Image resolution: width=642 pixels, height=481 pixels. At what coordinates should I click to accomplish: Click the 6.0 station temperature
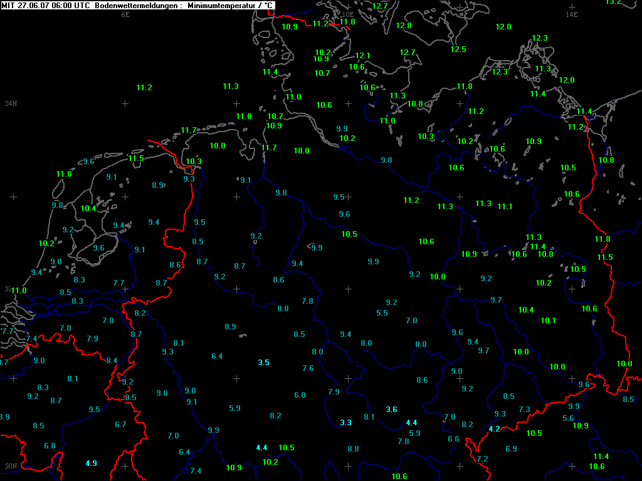click(300, 395)
